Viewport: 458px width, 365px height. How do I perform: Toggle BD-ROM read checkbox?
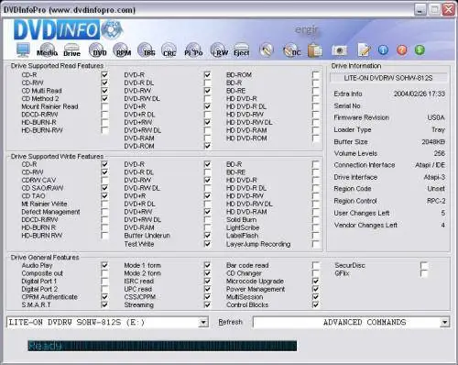[316, 74]
